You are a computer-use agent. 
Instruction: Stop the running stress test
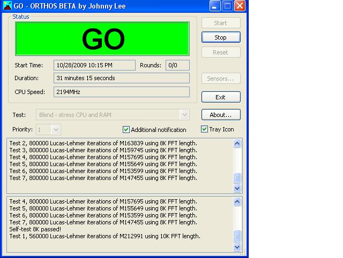[221, 37]
